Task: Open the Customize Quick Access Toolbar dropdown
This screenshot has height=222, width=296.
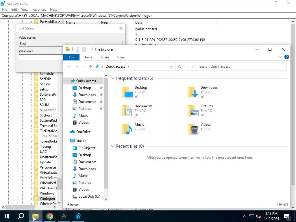Action: (89, 50)
